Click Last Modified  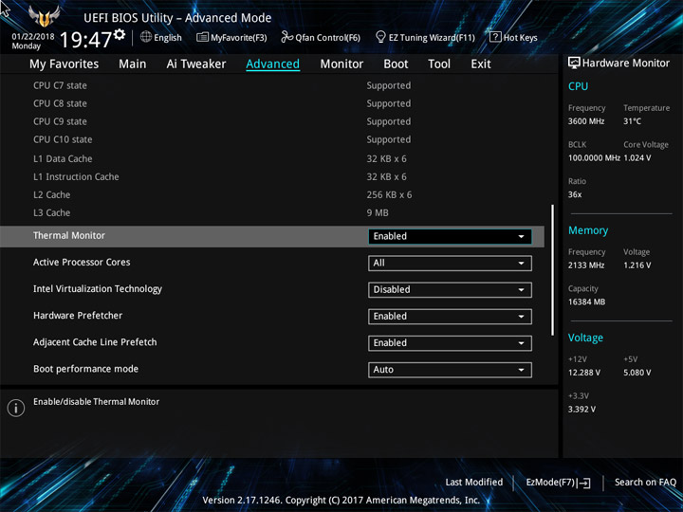click(474, 483)
